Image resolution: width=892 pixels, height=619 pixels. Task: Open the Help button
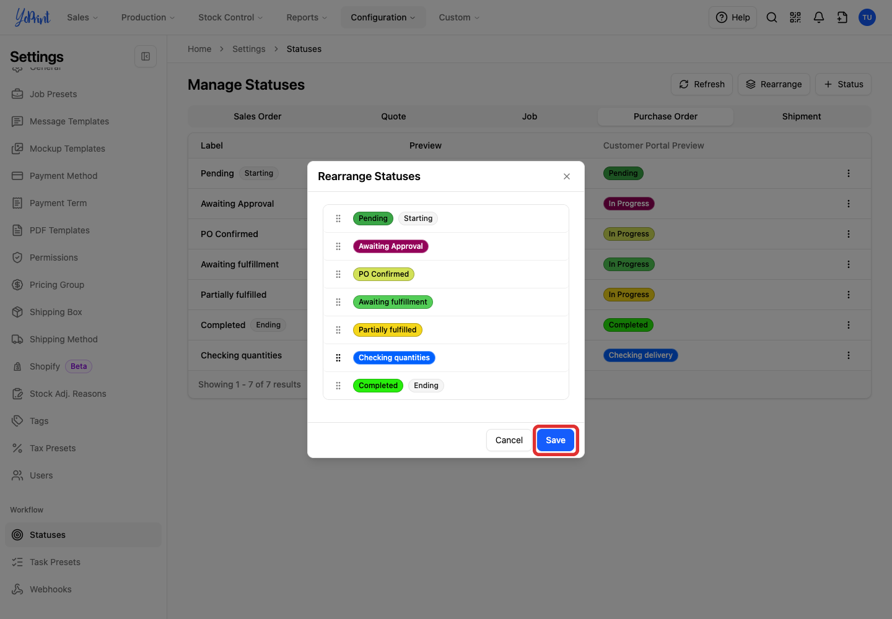(x=733, y=17)
